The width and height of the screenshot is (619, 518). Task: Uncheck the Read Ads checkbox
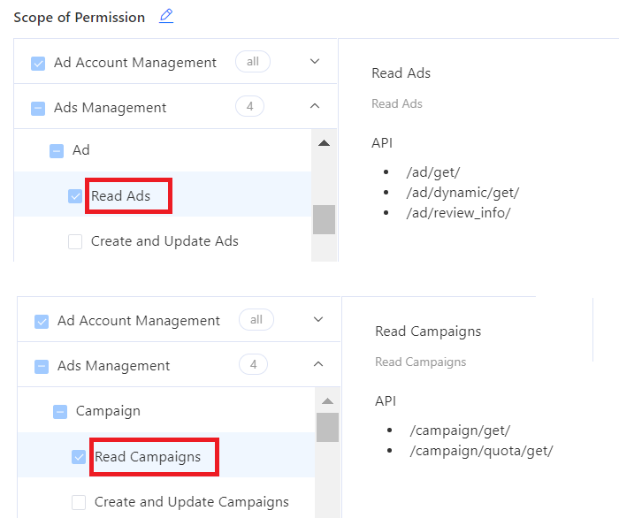pos(75,196)
